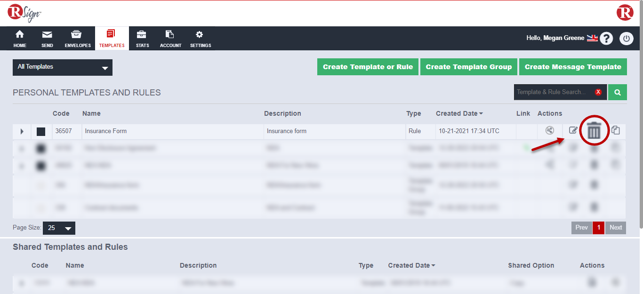
Task: Open the Envelopes tab
Action: 78,39
